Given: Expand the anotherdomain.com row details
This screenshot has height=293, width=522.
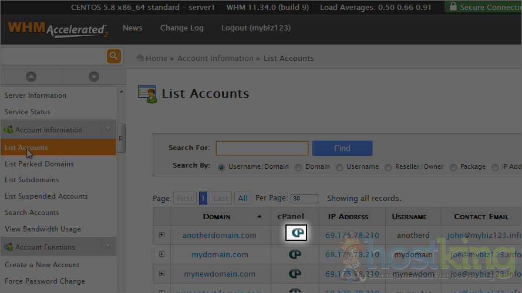Looking at the screenshot, I should coord(161,235).
